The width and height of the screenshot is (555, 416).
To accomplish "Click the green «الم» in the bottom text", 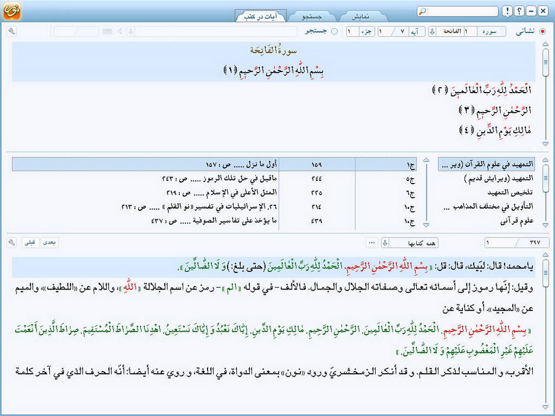I will (x=233, y=288).
